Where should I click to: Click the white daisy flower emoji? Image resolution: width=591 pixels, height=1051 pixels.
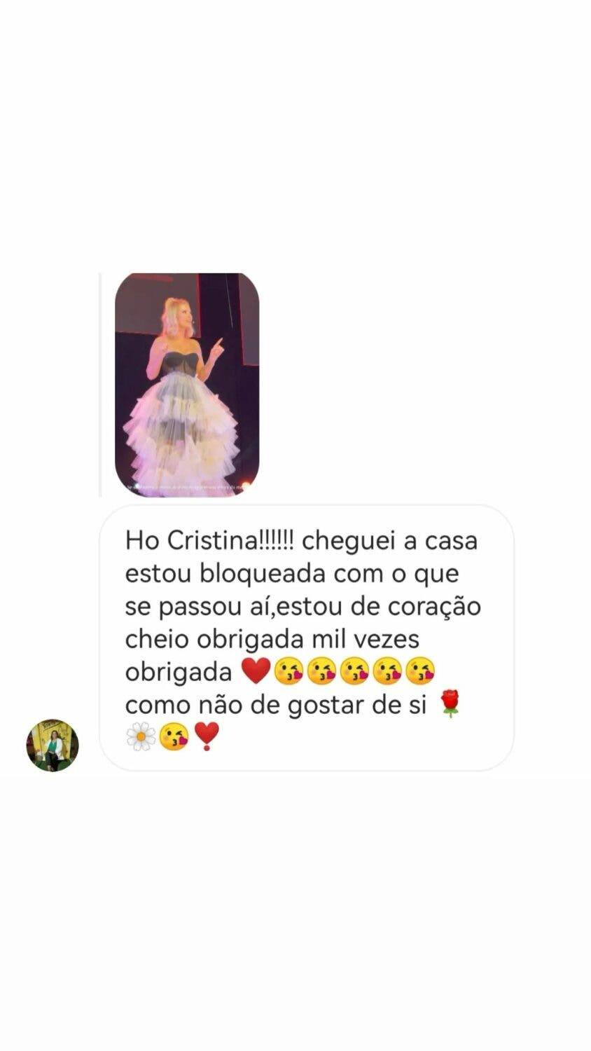pos(140,736)
